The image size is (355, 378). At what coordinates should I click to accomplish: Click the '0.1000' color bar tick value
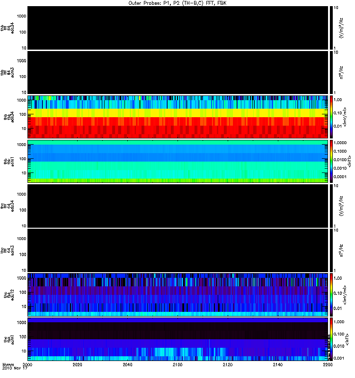[340, 151]
